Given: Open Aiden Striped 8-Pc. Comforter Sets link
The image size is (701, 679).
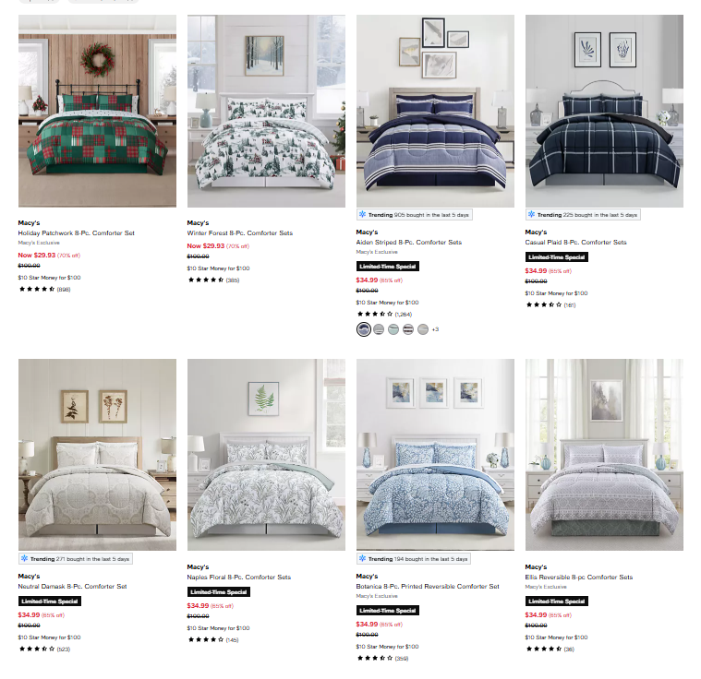Looking at the screenshot, I should point(408,242).
